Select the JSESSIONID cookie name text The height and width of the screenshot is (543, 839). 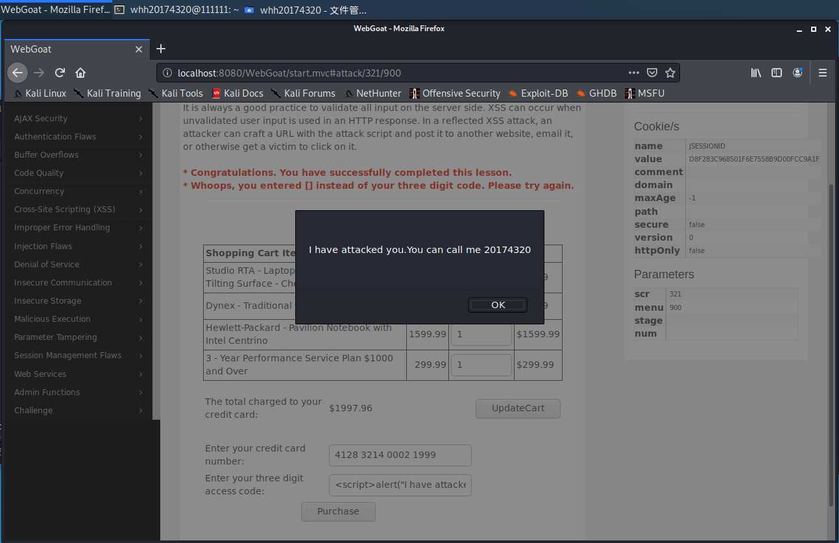tap(707, 146)
